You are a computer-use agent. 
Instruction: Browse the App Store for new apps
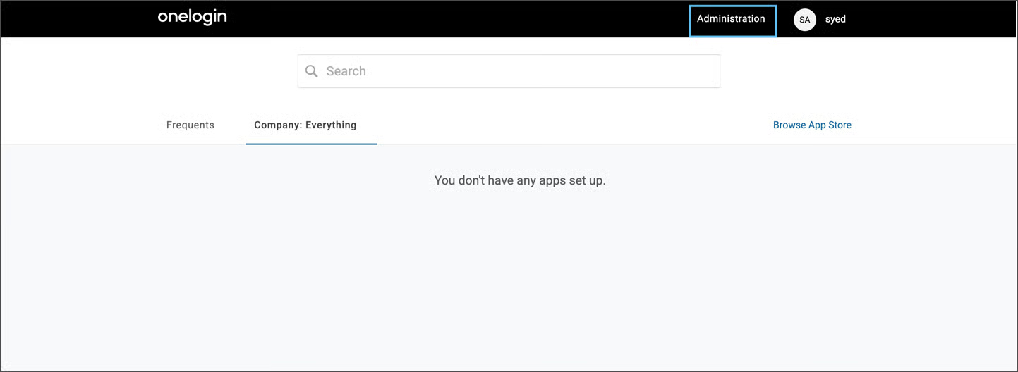812,125
